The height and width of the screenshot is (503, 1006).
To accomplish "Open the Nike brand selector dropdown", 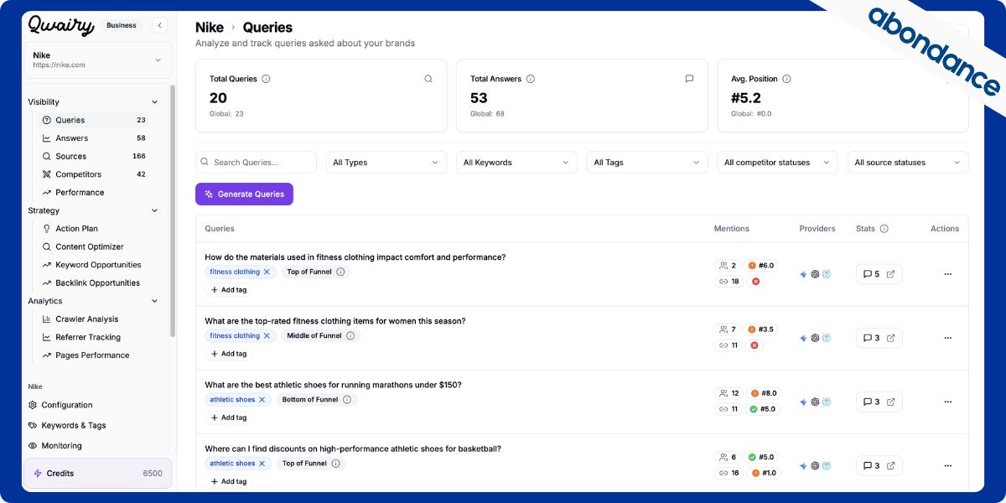I will 97,60.
